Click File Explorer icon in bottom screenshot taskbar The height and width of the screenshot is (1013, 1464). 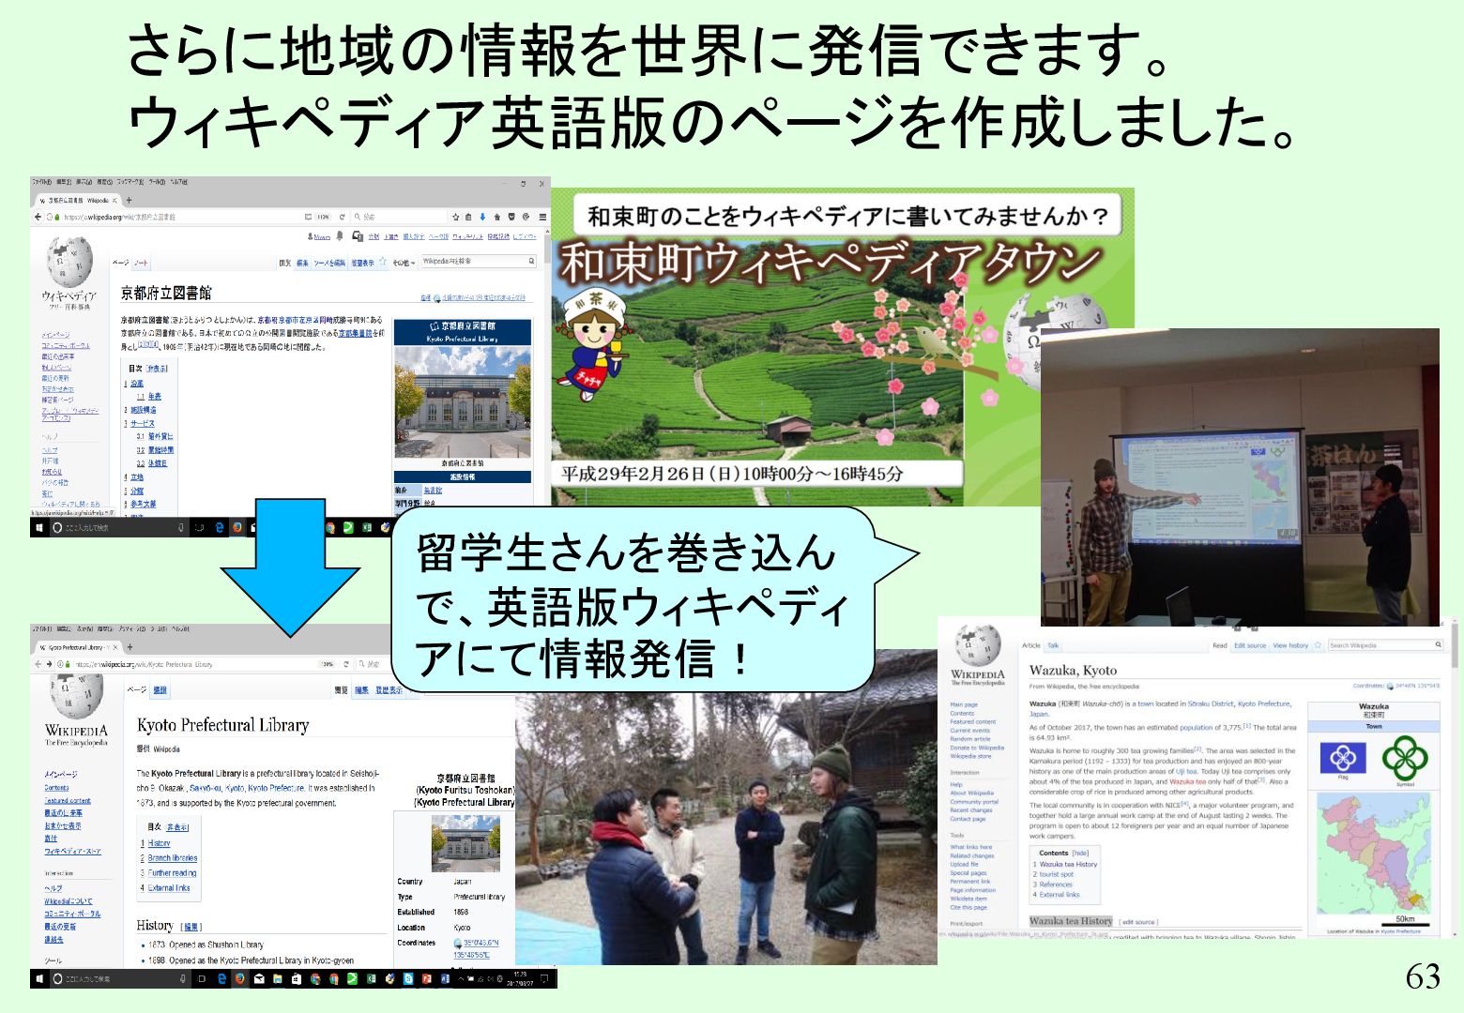(278, 979)
